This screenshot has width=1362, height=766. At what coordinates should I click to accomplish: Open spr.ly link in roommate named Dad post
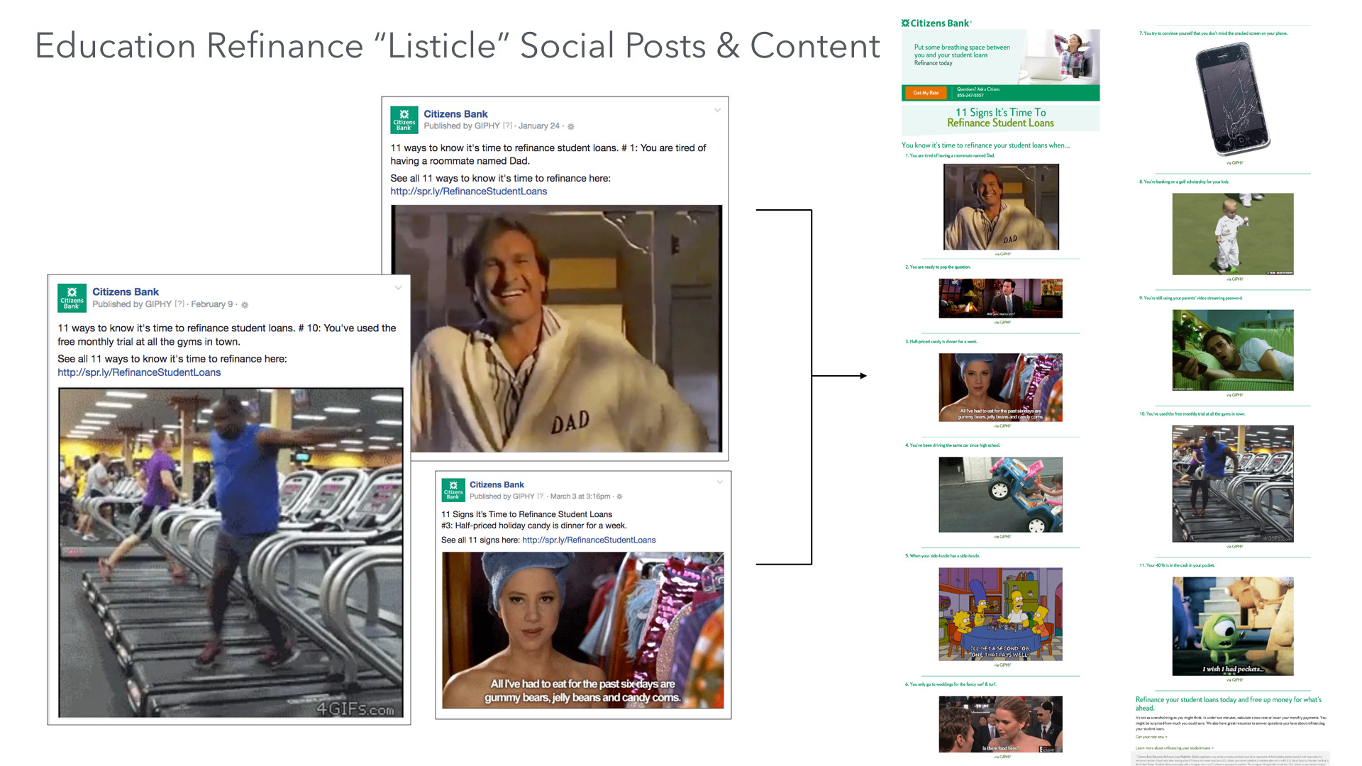[468, 191]
